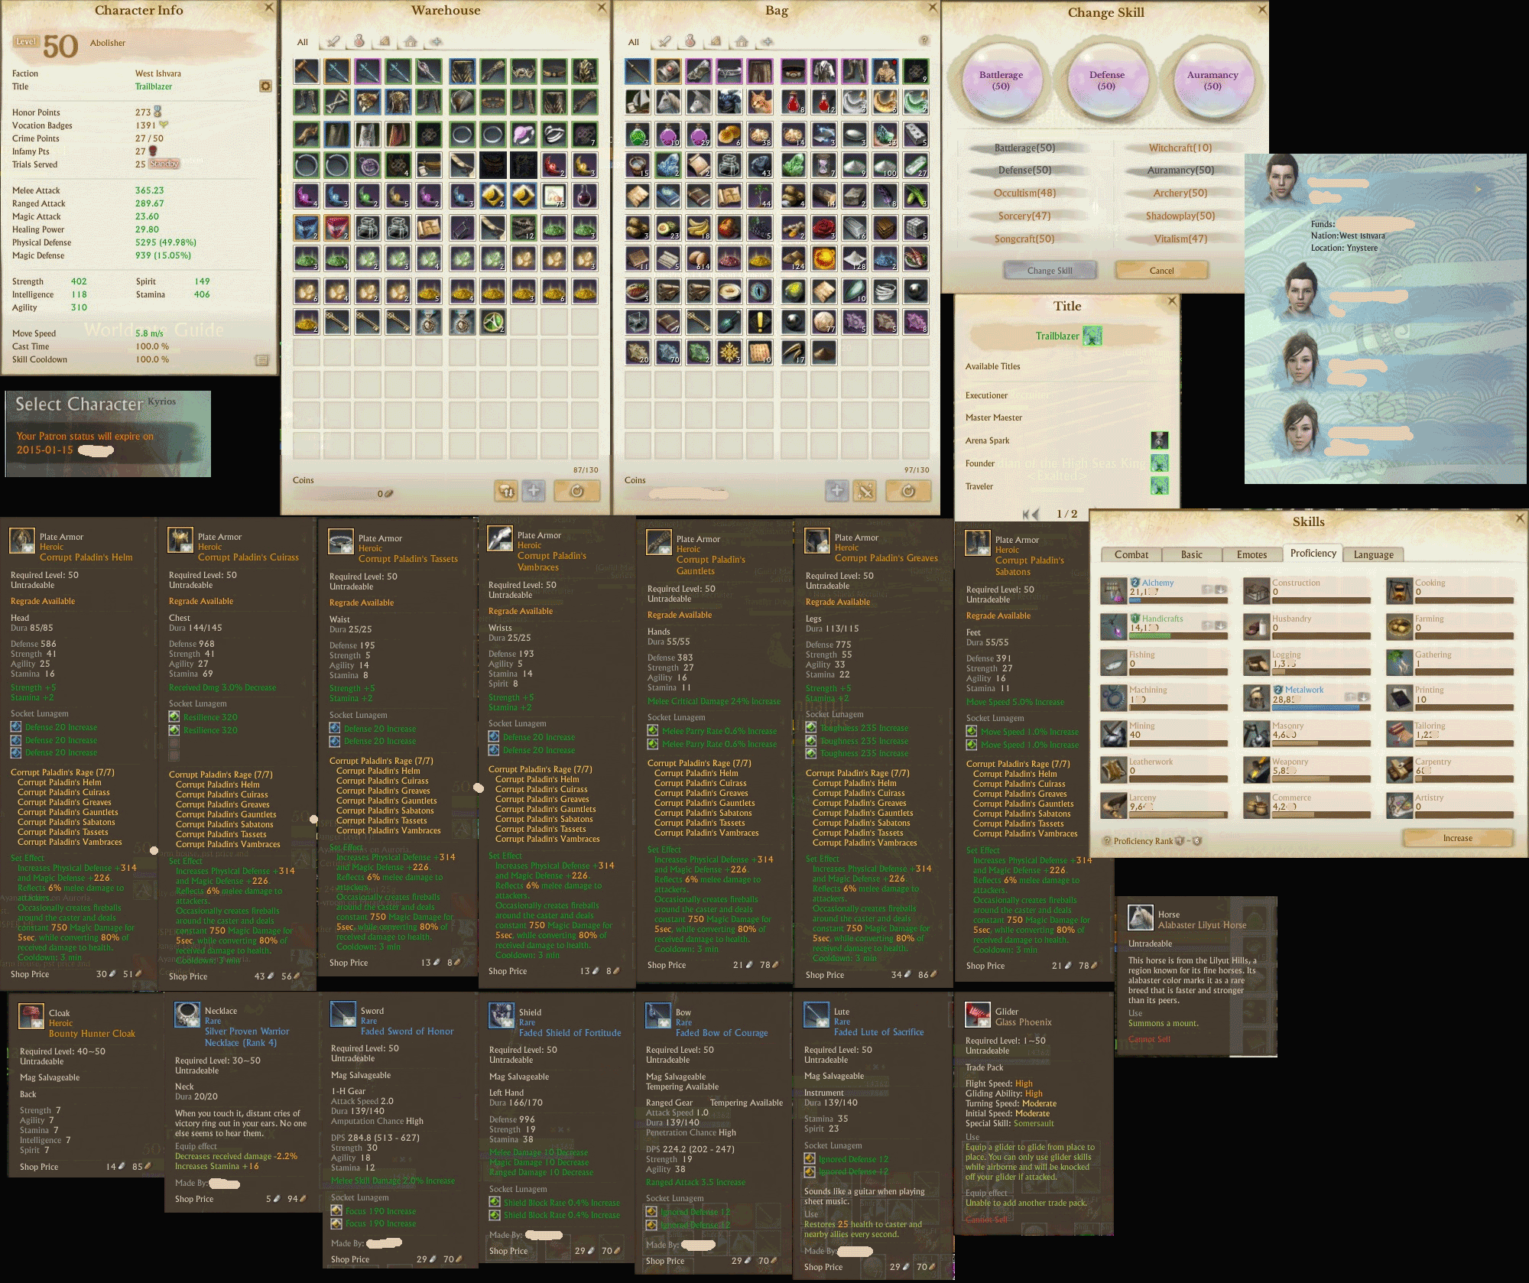Click the Founder title icon
Screen dimensions: 1529x1283
point(1160,463)
